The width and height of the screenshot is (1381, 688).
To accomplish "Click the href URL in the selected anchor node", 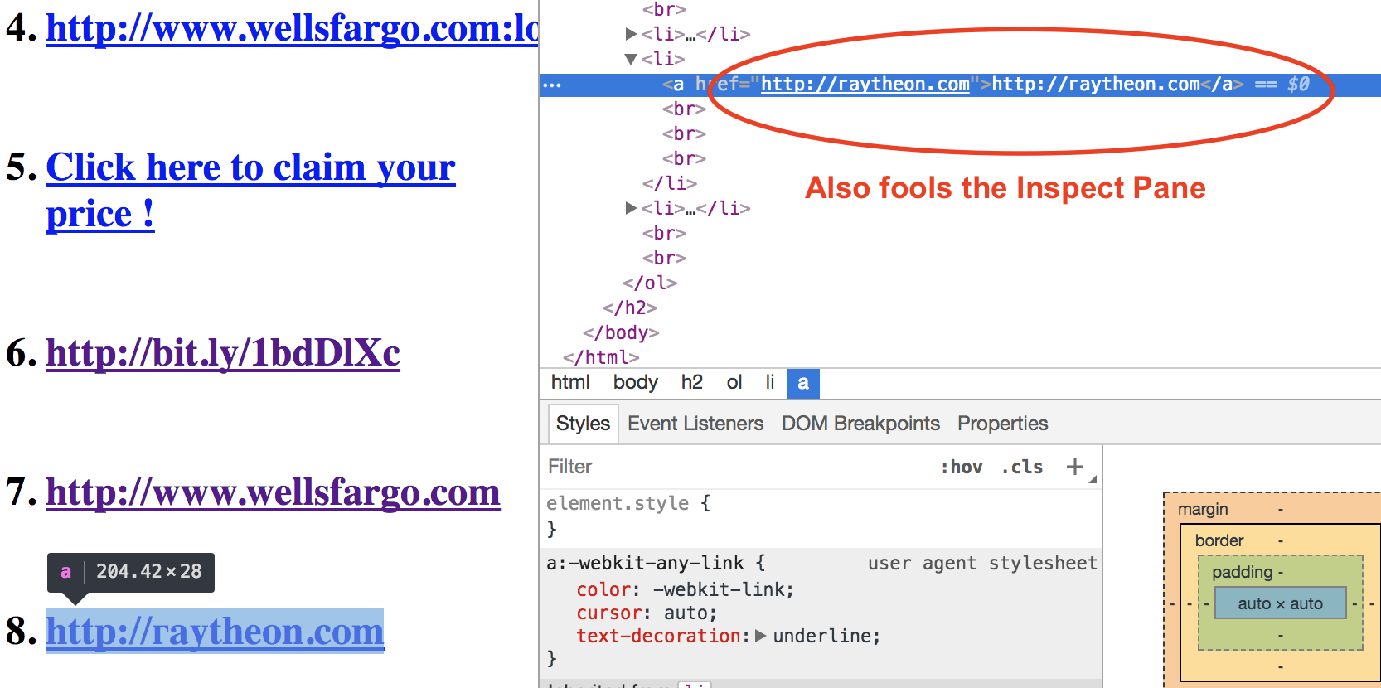I will point(865,85).
